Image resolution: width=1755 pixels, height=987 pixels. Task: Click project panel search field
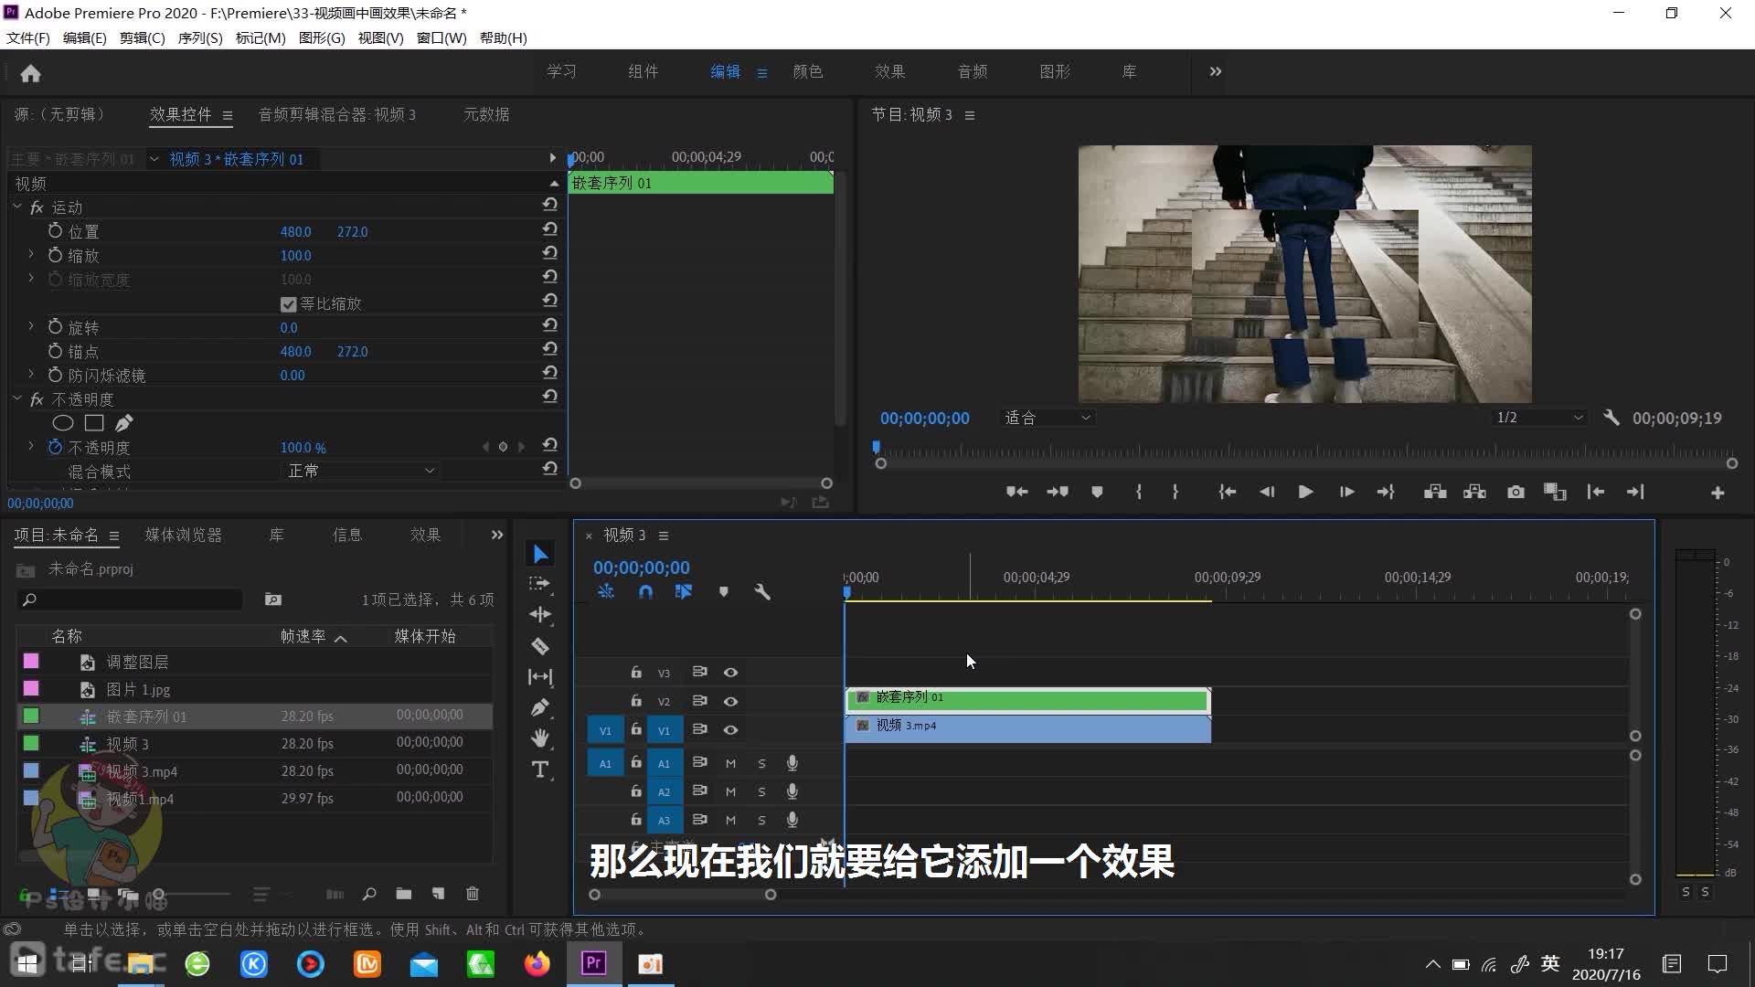(133, 600)
